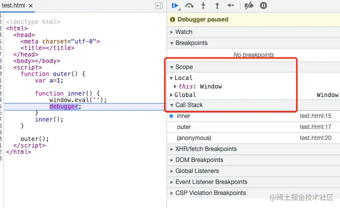Toggle pause on exceptions button

coord(263,5)
